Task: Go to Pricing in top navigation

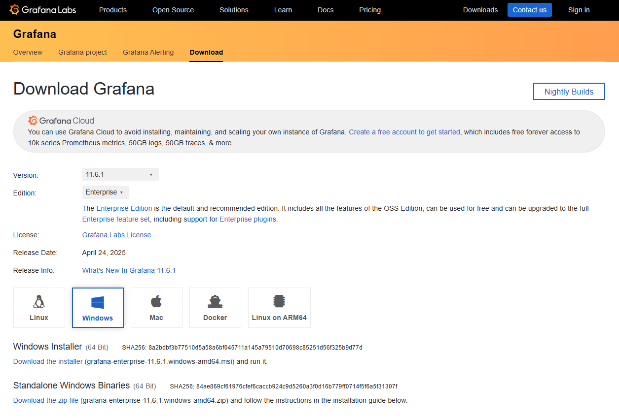Action: click(x=370, y=10)
